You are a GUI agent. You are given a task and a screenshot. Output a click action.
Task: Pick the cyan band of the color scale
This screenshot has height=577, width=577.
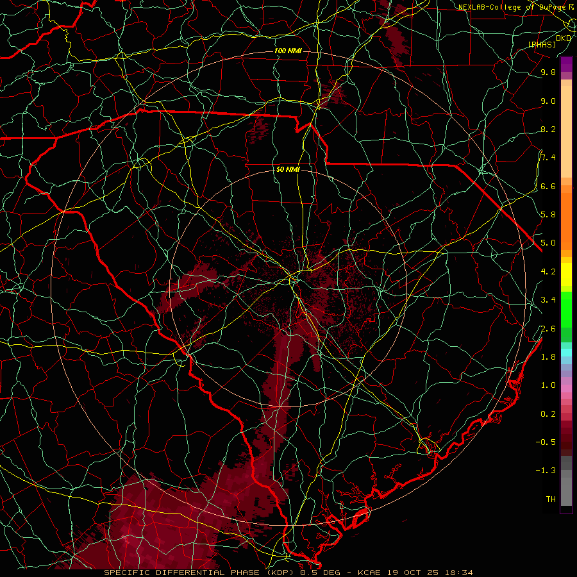click(566, 352)
